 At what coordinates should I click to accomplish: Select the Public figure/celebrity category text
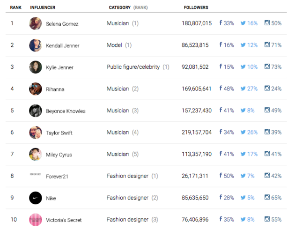point(133,67)
